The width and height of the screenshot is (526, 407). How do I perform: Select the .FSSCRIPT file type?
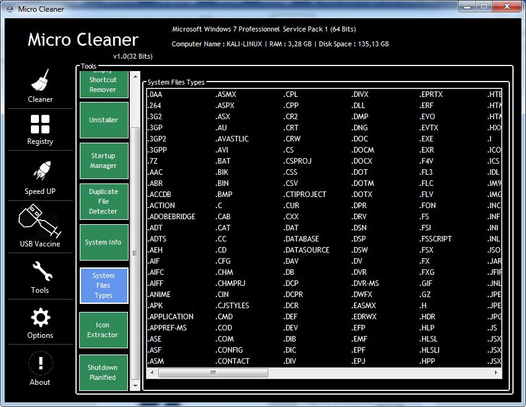435,238
